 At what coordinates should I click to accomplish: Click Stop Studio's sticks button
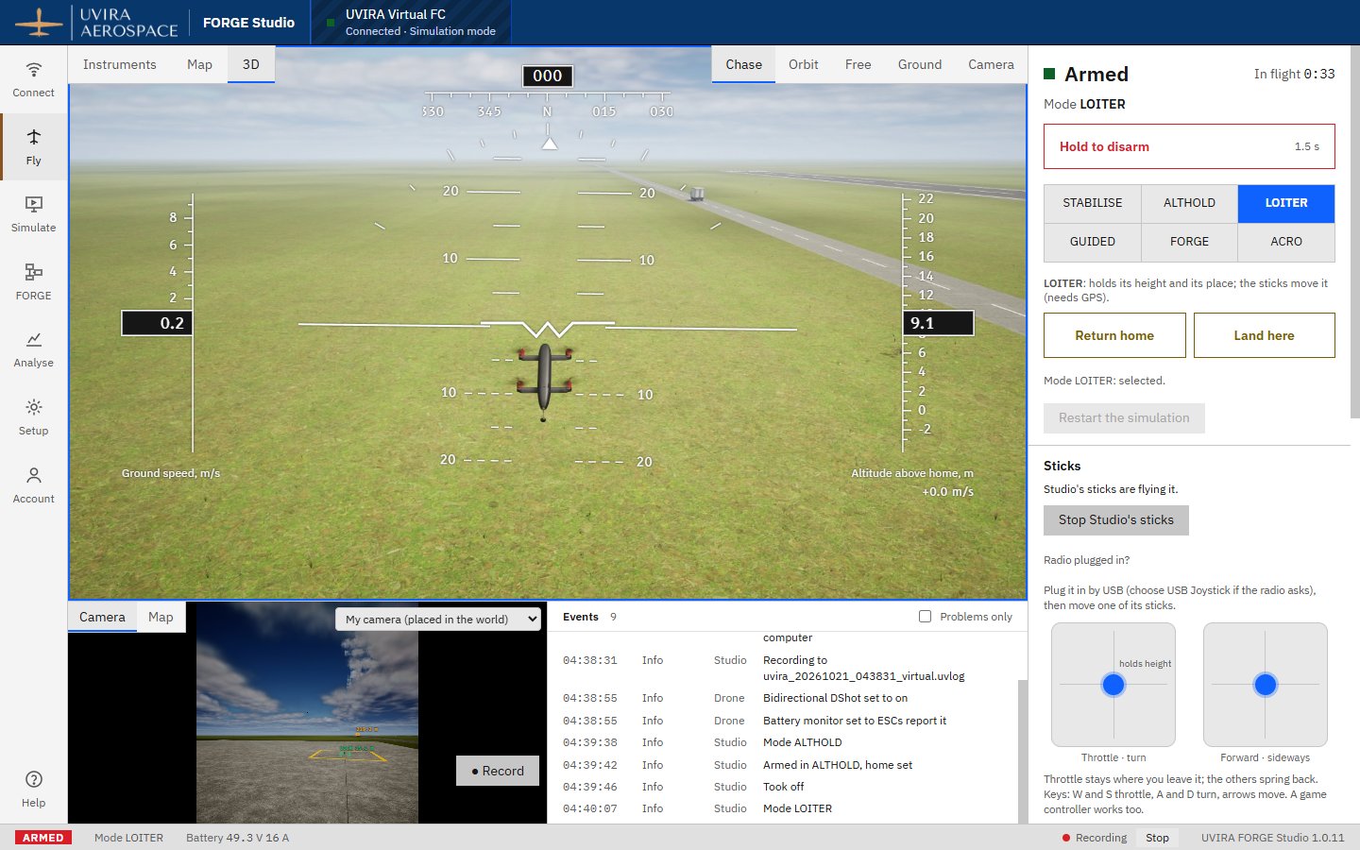point(1116,520)
